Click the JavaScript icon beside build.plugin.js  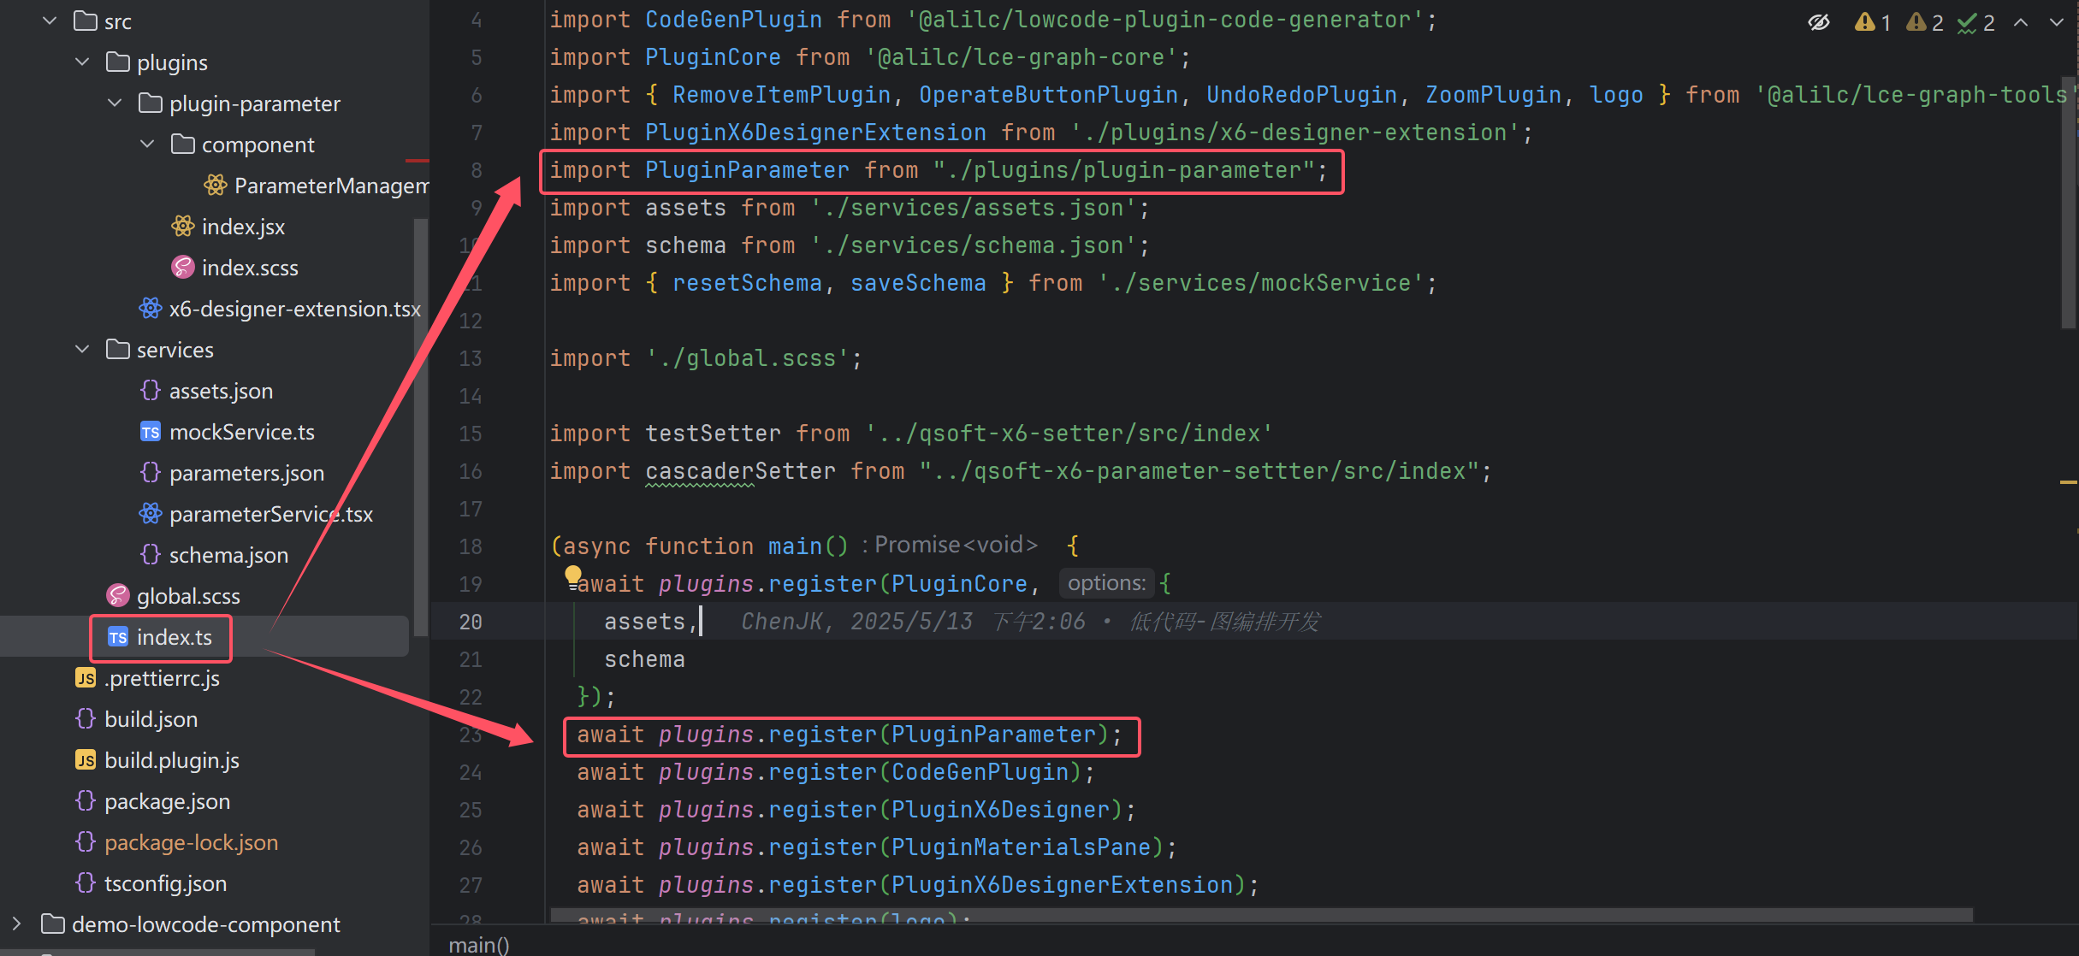pos(85,759)
